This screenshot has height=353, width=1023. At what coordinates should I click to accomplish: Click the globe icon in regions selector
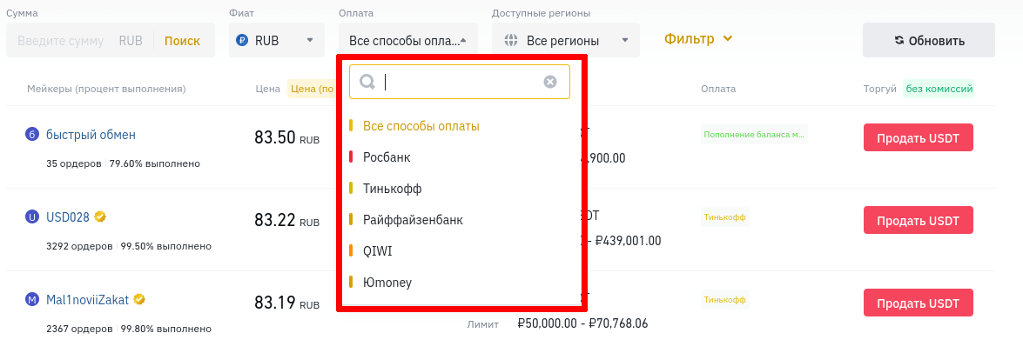[x=511, y=41]
